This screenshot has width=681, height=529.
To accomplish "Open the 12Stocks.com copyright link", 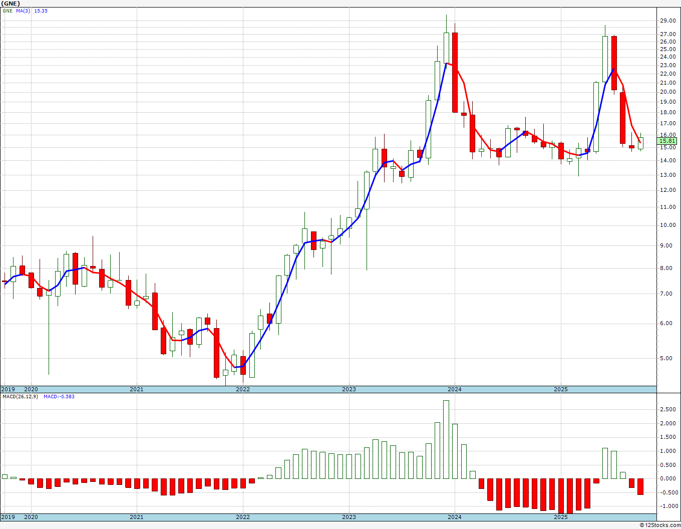I will [x=660, y=525].
